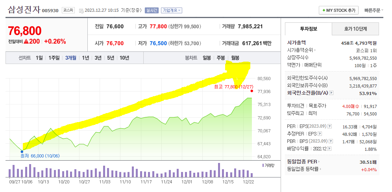Image resolution: width=392 pixels, height=192 pixels.
Task: Click the 고가 value 77,800
Action: click(158, 26)
